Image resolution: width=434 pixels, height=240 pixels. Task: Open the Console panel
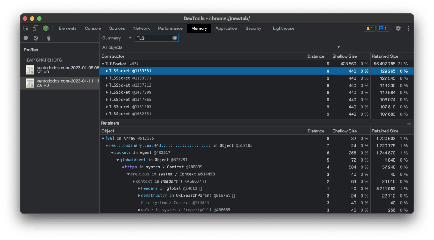93,28
